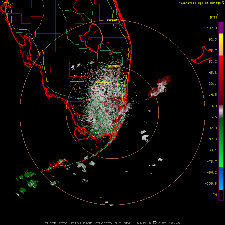The height and width of the screenshot is (225, 225).
Task: Select the 14.5 legend value
Action: [213, 95]
